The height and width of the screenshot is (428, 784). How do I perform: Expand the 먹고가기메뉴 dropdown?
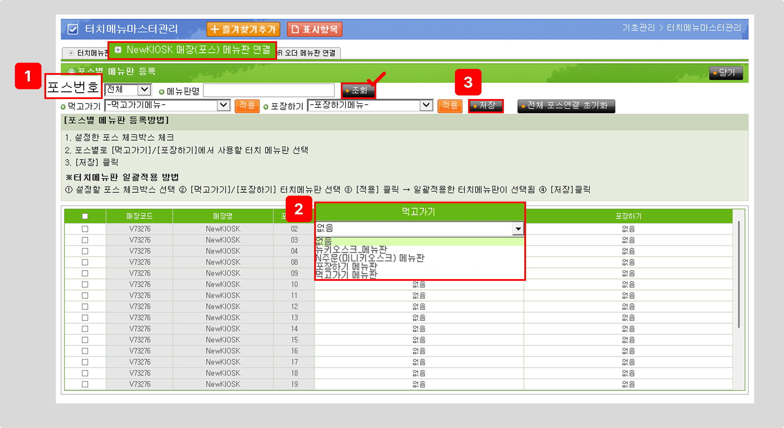(223, 105)
